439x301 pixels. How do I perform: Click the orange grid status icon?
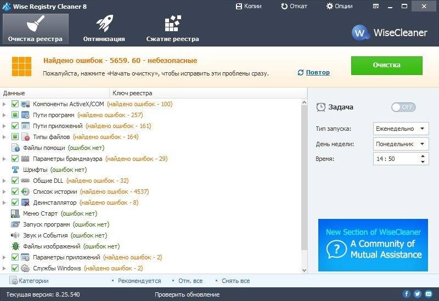(x=21, y=66)
